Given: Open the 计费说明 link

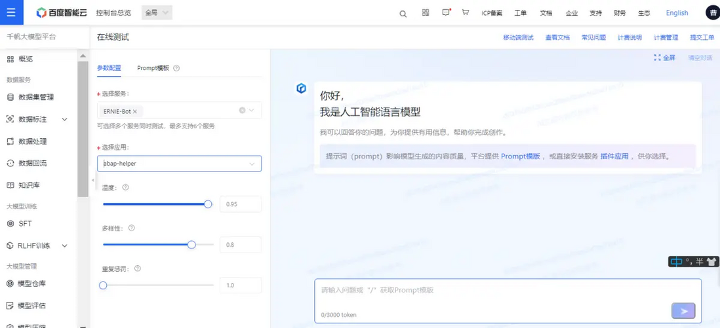Looking at the screenshot, I should (x=630, y=37).
